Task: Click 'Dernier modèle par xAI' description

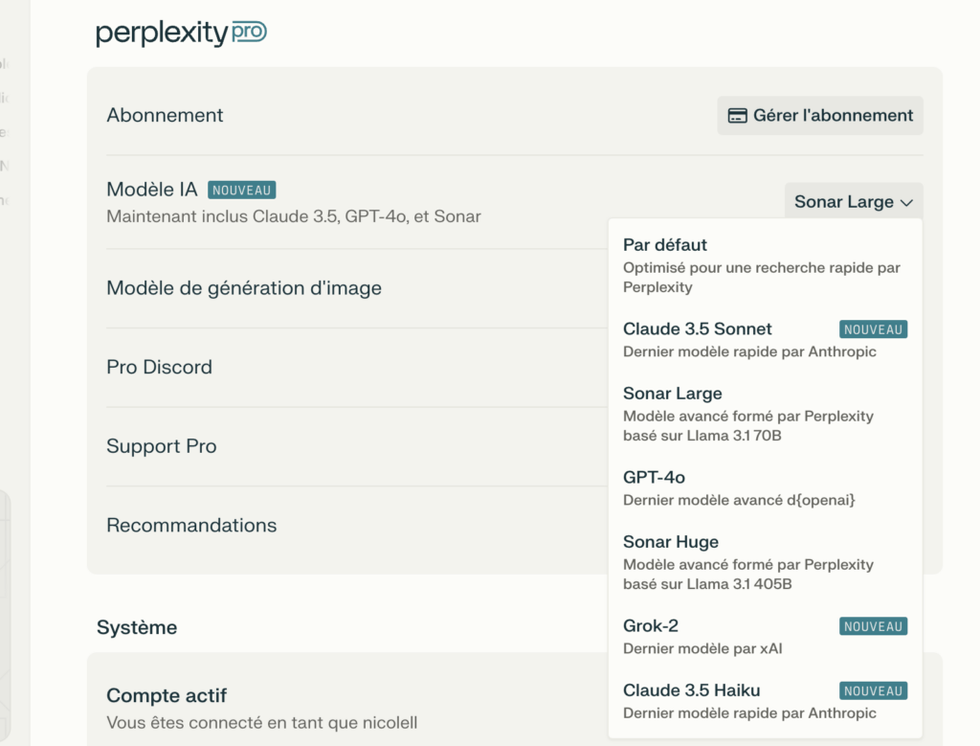Action: click(702, 649)
